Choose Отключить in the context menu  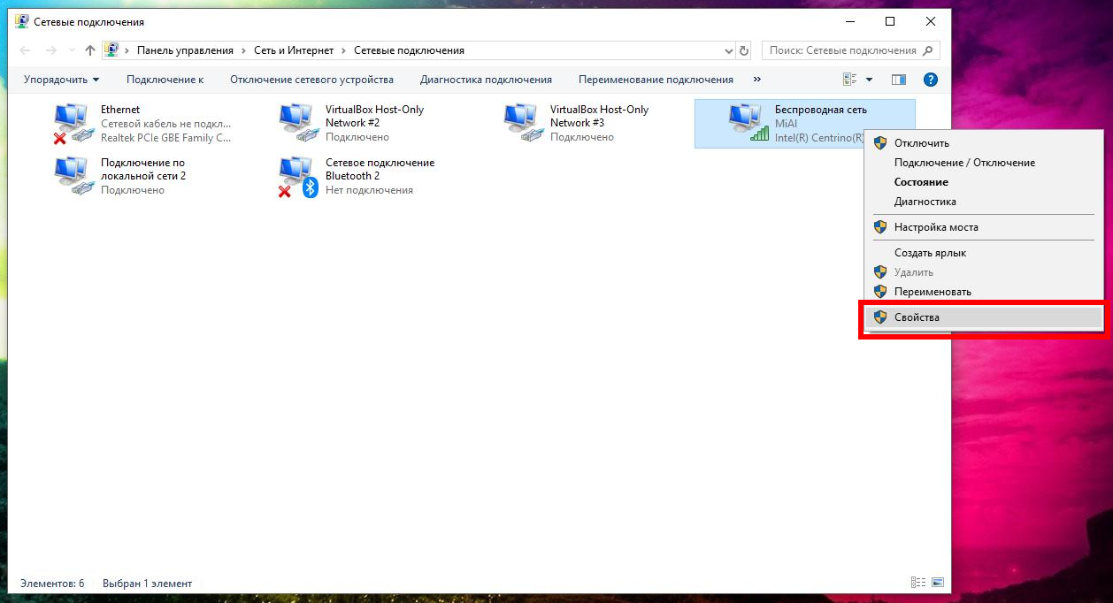pos(921,143)
